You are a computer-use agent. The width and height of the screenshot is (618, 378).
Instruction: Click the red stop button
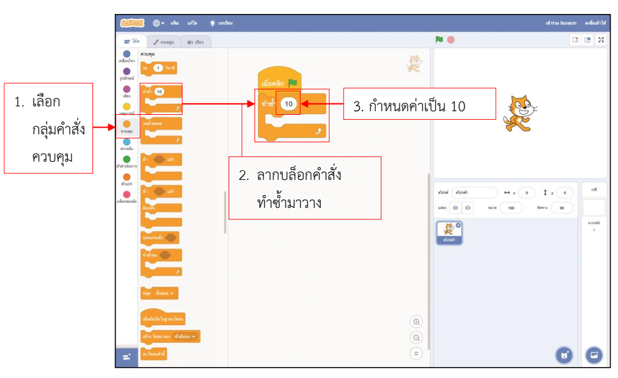tap(451, 40)
